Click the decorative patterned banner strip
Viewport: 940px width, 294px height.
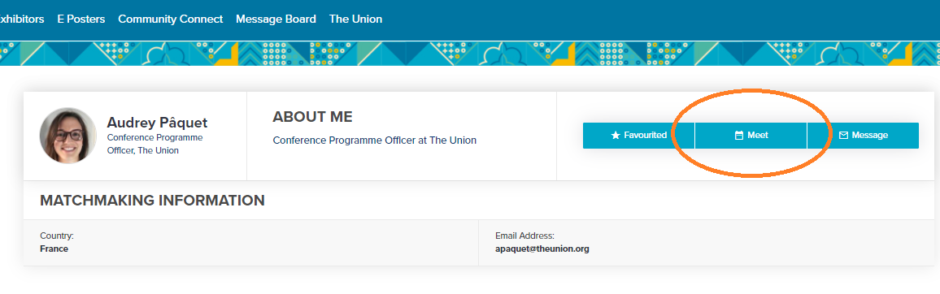470,54
